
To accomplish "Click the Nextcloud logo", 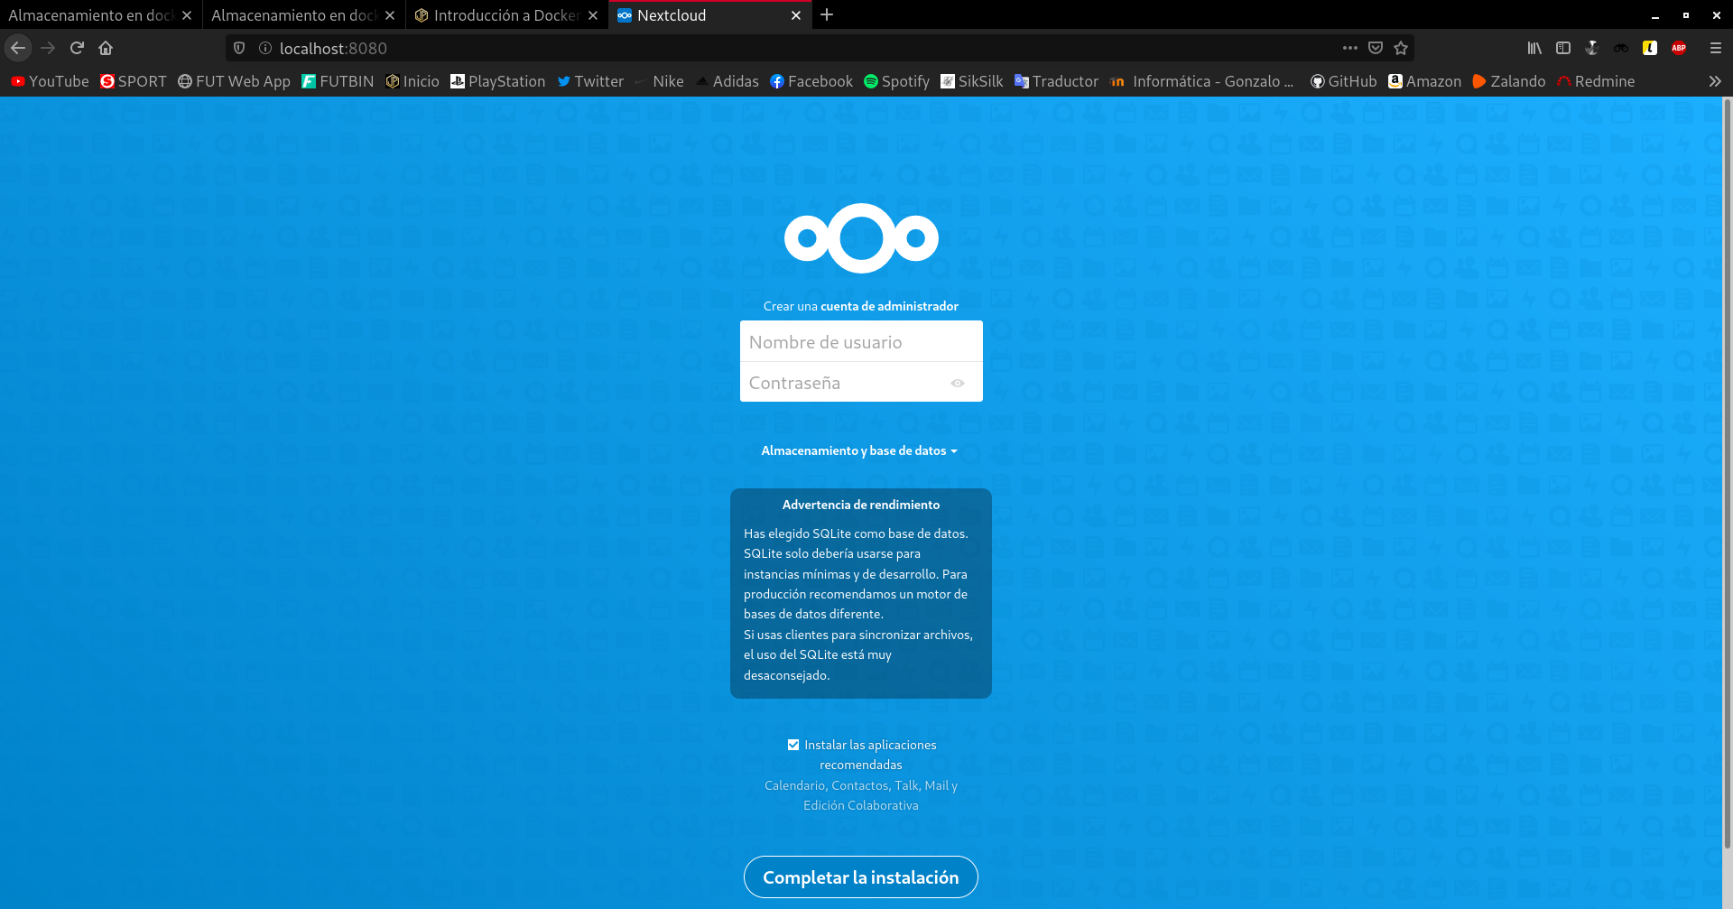I will [861, 237].
